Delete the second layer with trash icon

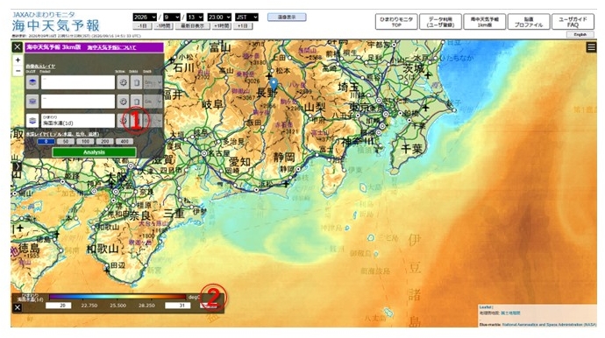point(136,102)
